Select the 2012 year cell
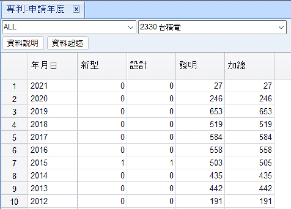The height and width of the screenshot is (209, 291). tap(52, 201)
